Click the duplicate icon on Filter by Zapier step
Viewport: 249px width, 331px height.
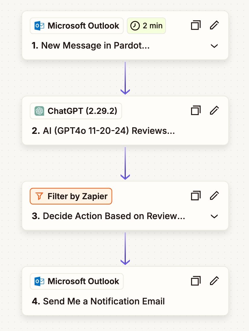(196, 196)
